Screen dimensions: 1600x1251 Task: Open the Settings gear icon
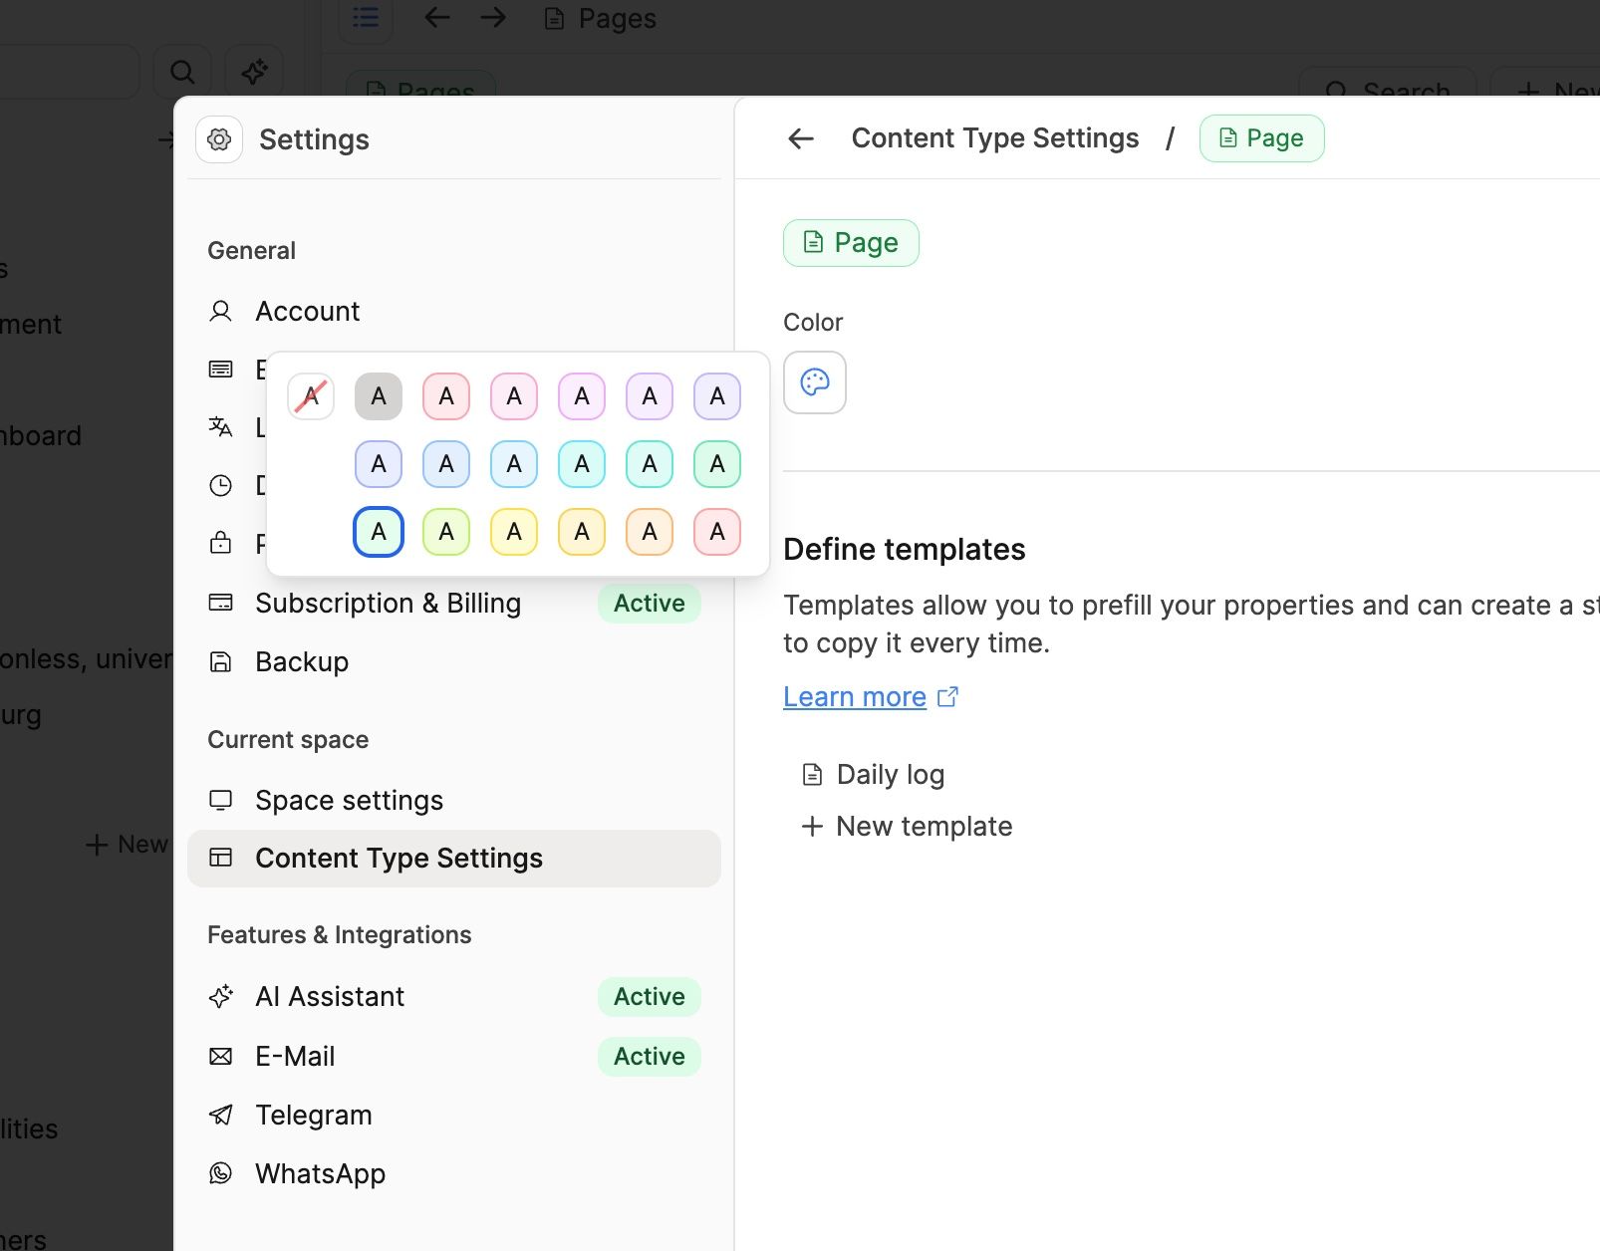click(x=219, y=139)
